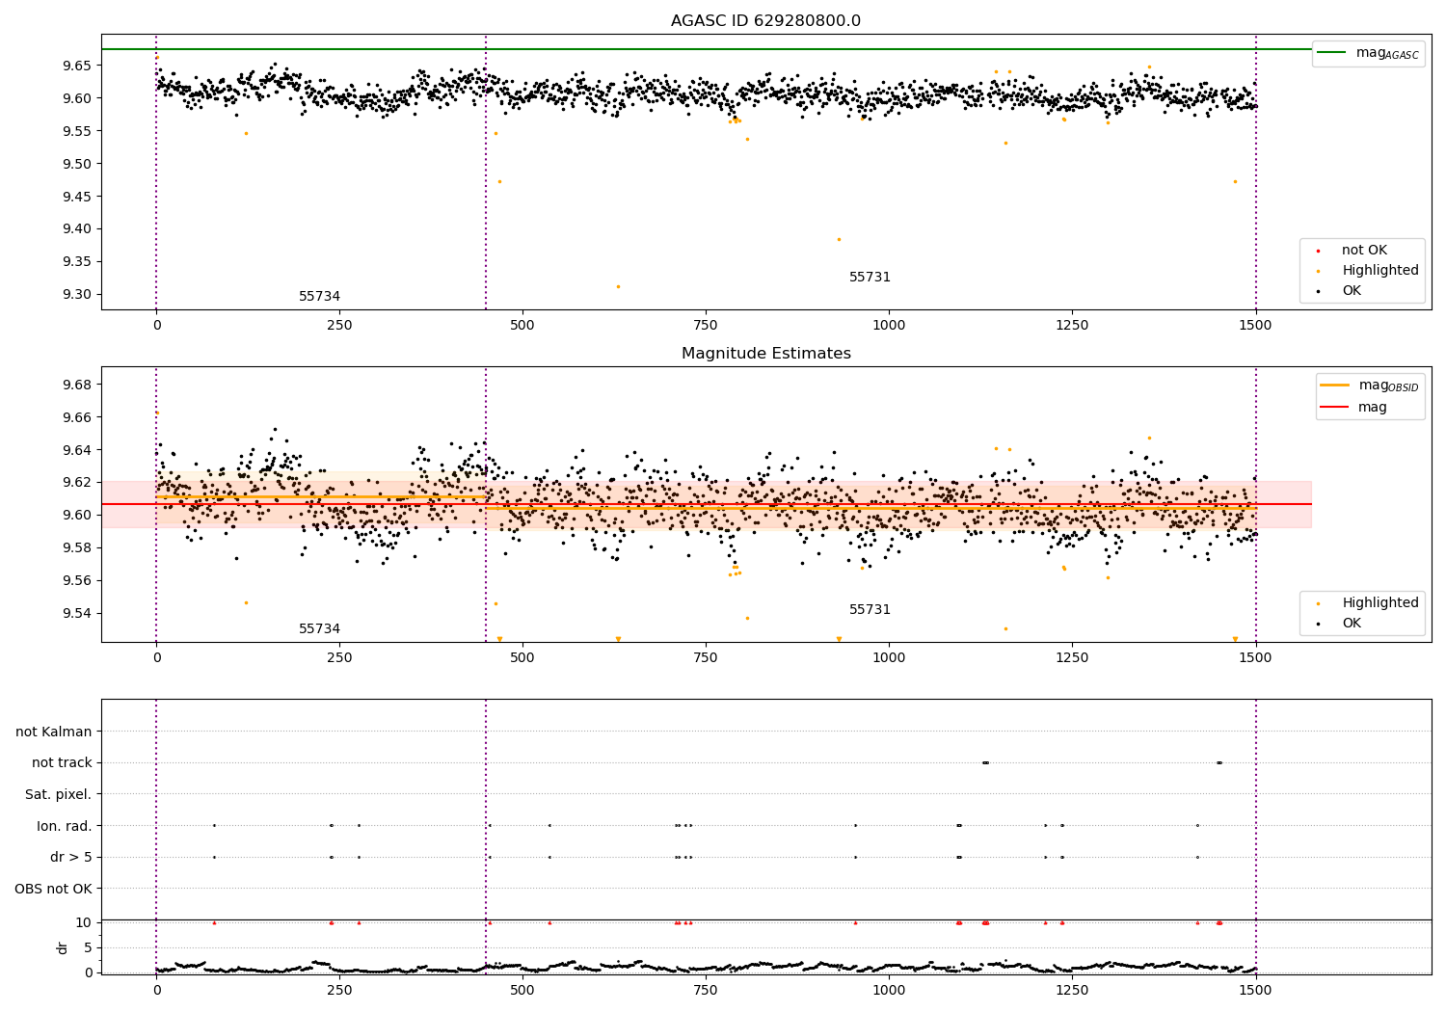Click the 'not track' axis label
1446x1012 pixels.
[62, 763]
